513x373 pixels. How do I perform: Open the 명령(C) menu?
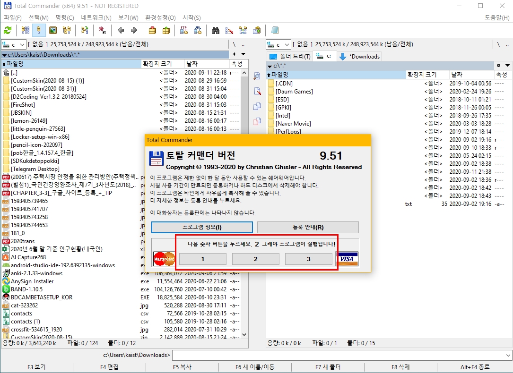coord(65,17)
